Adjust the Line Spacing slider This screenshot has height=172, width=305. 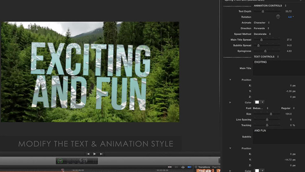[x=267, y=119]
